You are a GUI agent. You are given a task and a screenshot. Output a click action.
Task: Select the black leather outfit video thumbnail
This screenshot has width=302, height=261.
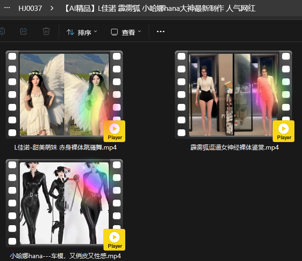click(64, 203)
